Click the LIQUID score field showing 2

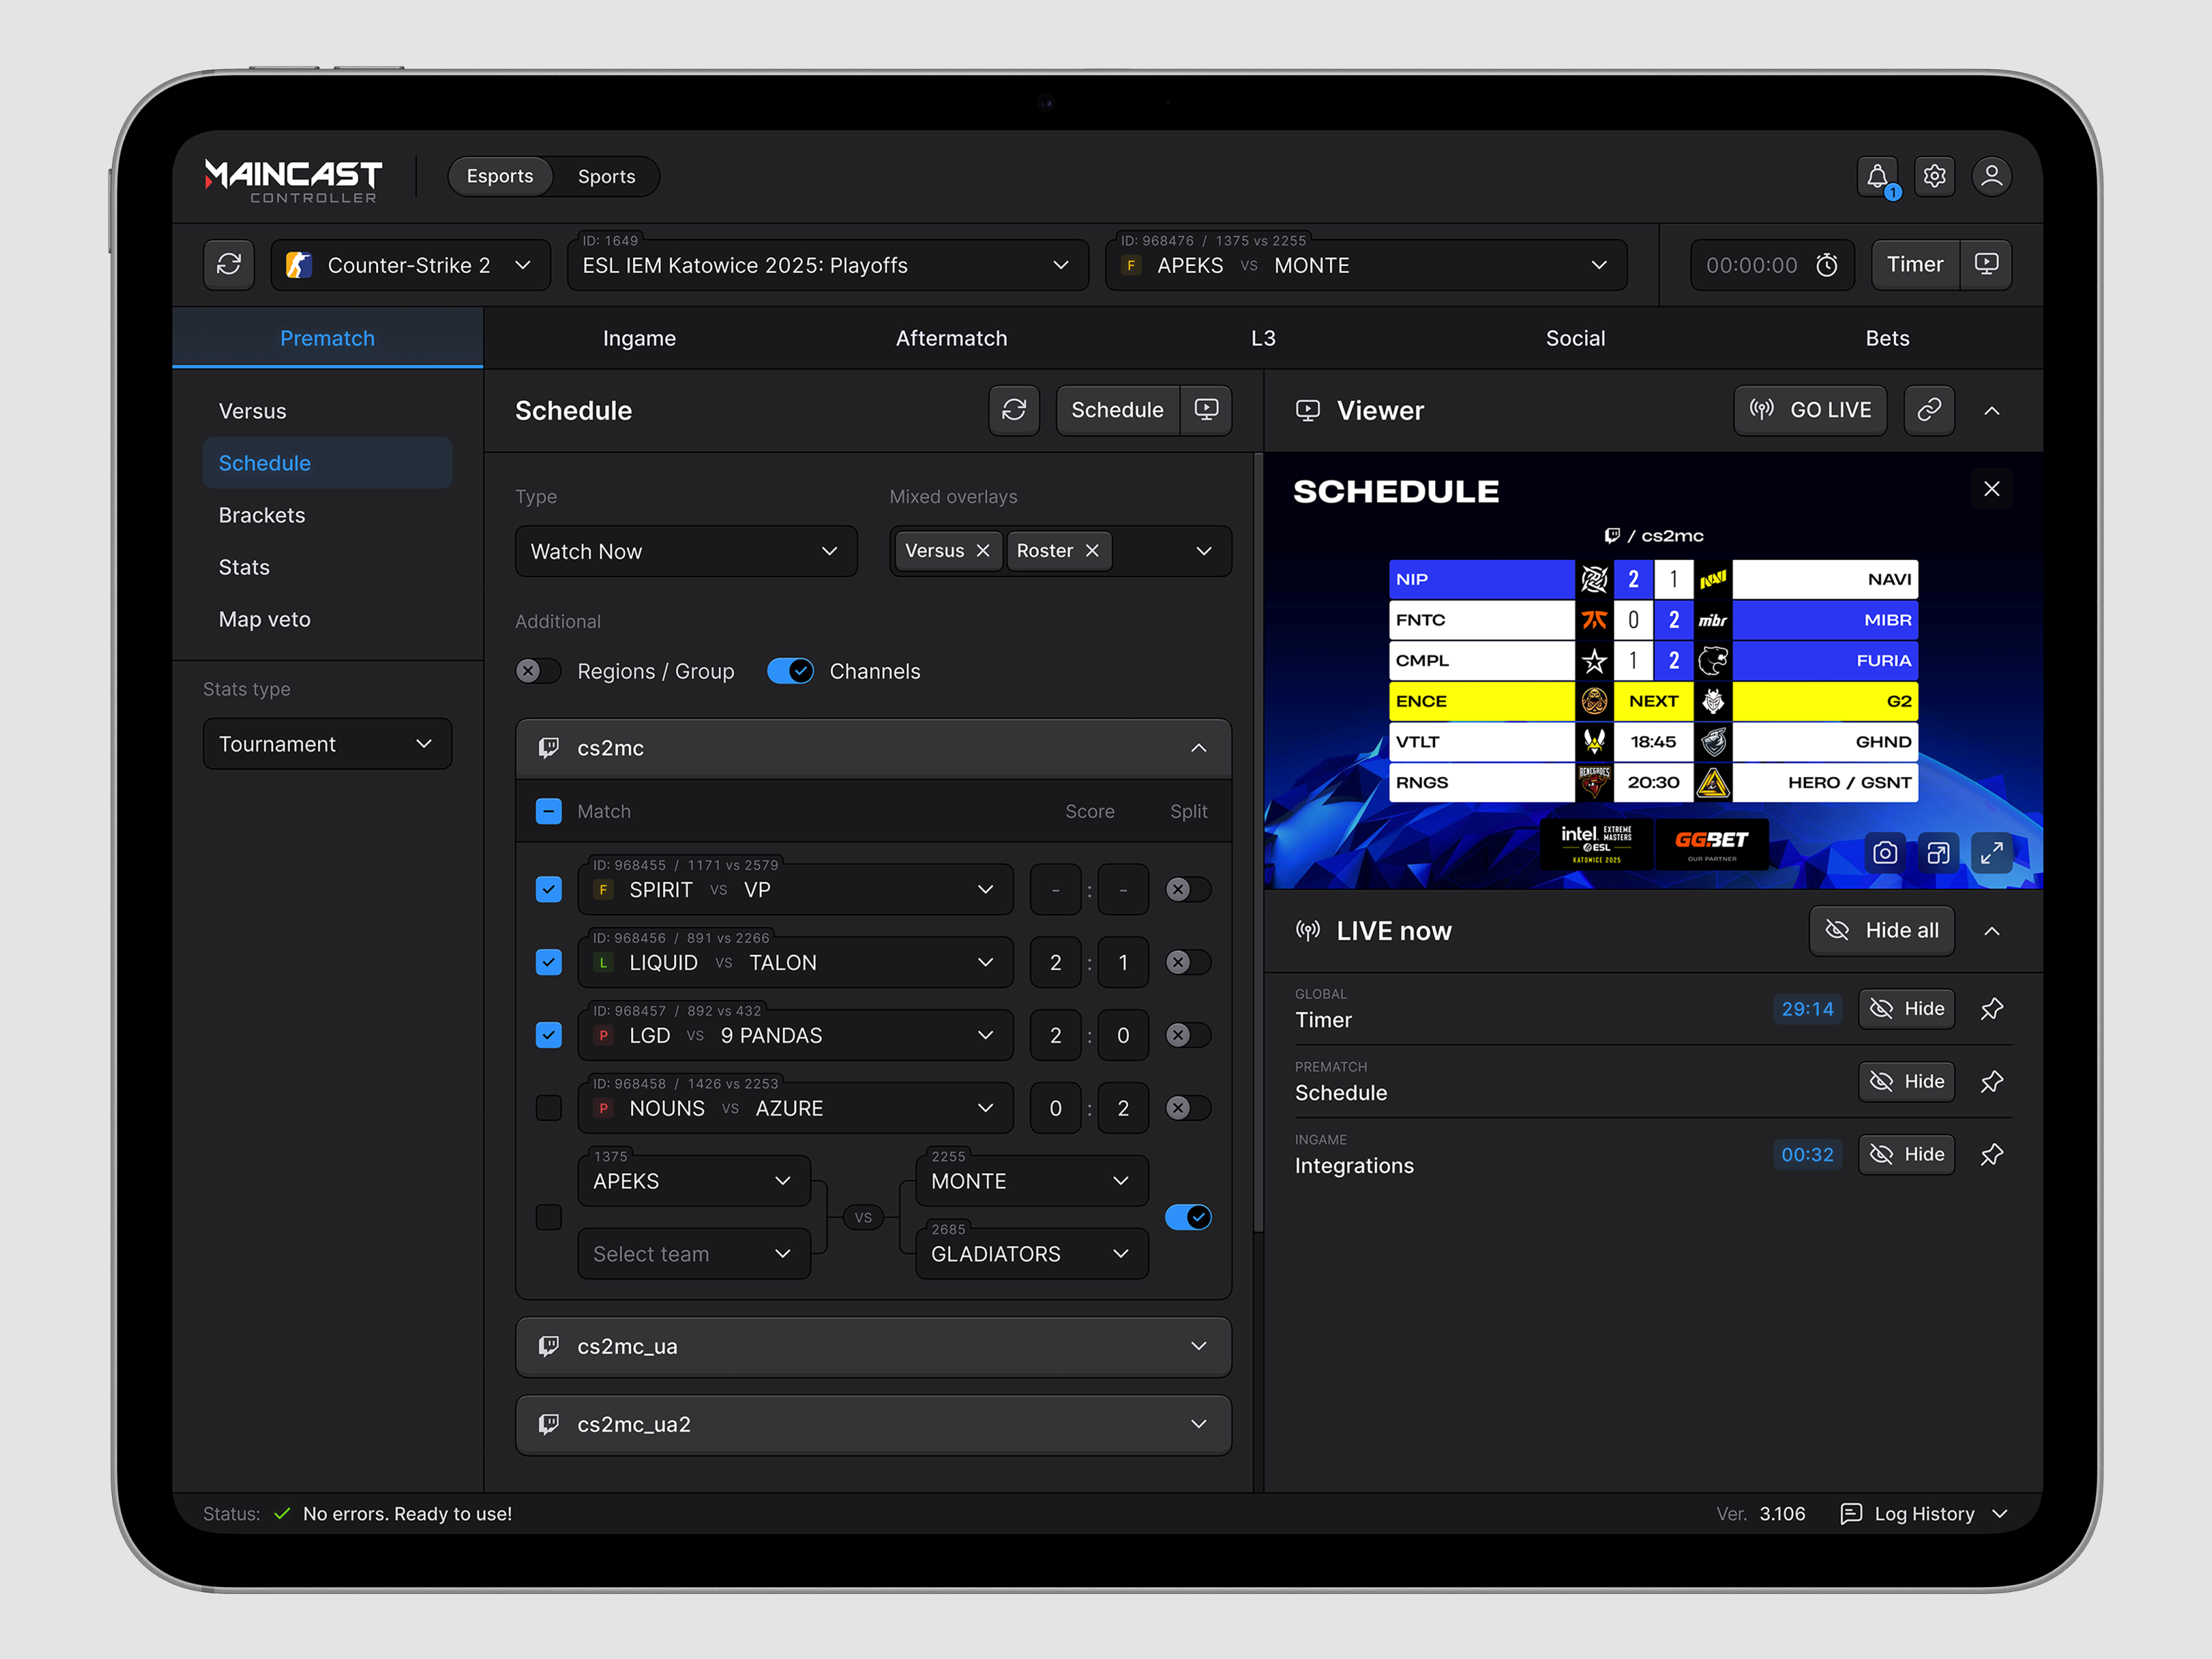[1055, 962]
